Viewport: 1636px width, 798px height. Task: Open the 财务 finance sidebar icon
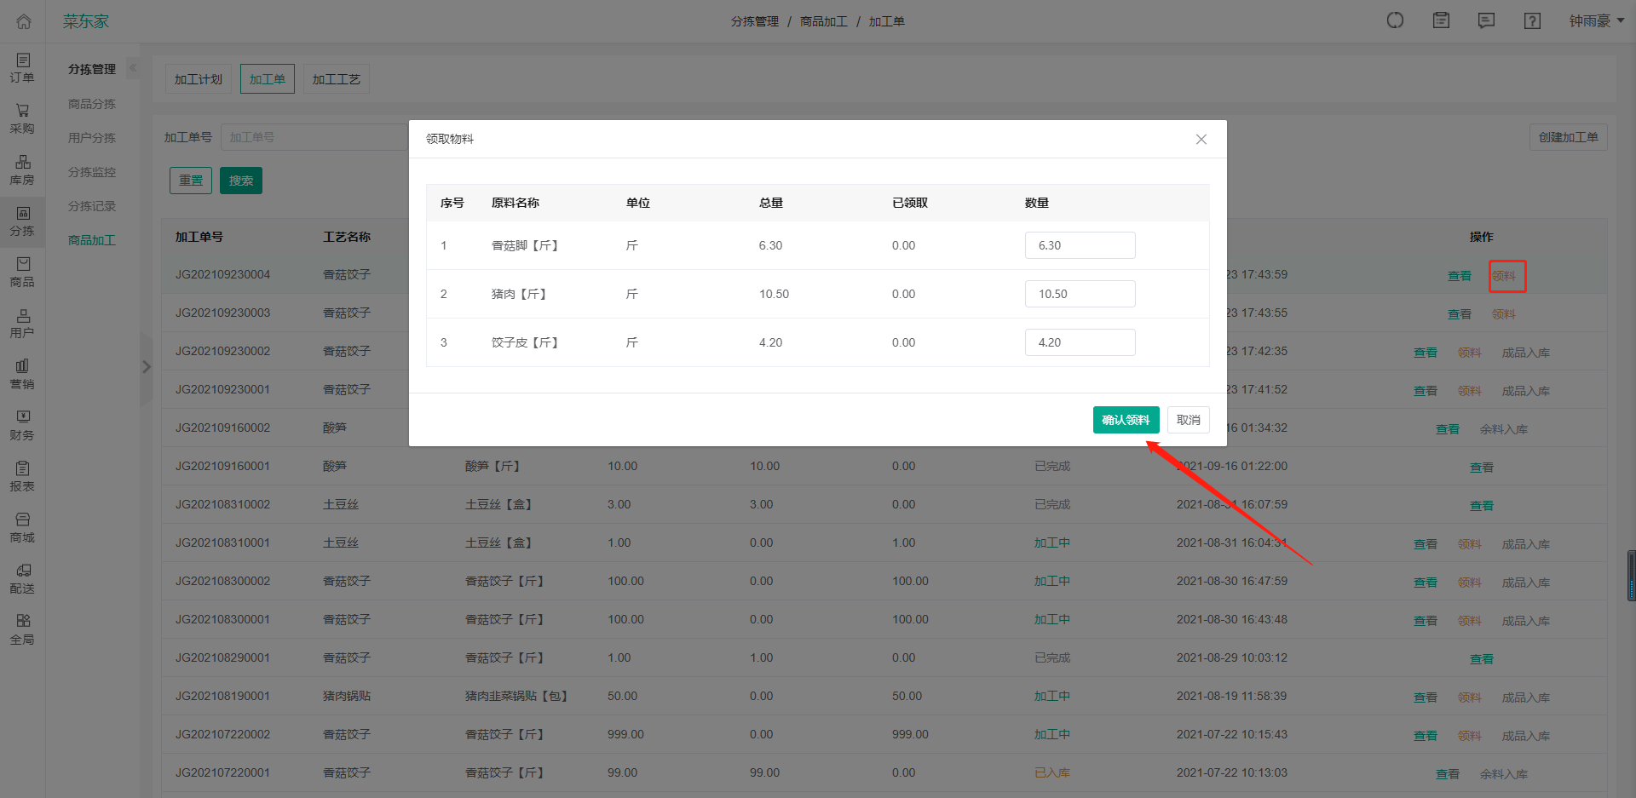click(23, 425)
